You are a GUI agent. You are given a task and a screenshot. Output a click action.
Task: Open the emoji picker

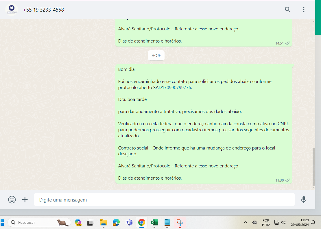(x=12, y=200)
